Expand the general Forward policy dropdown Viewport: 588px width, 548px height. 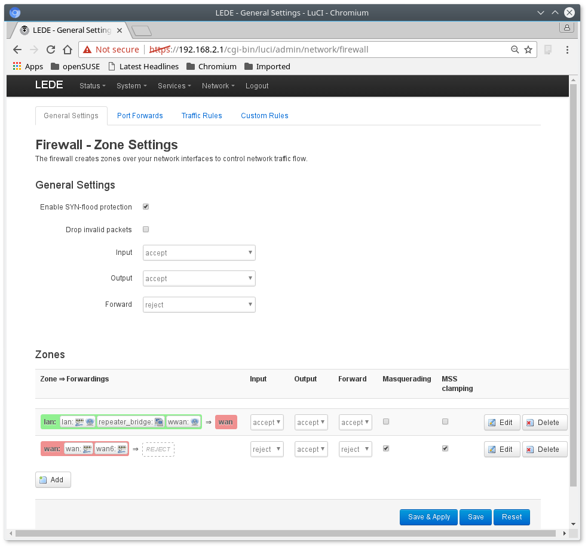click(x=199, y=304)
